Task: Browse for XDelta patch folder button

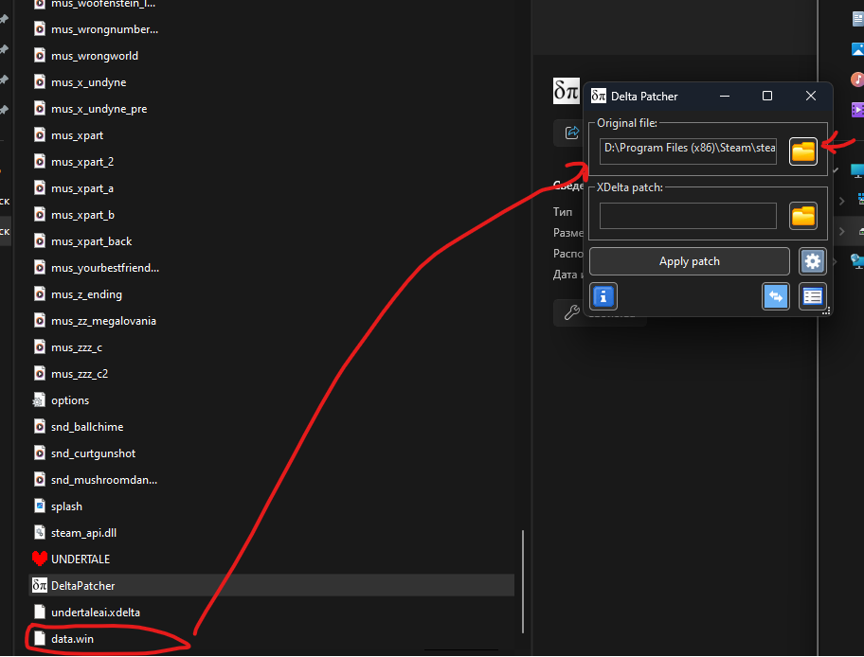Action: coord(802,216)
